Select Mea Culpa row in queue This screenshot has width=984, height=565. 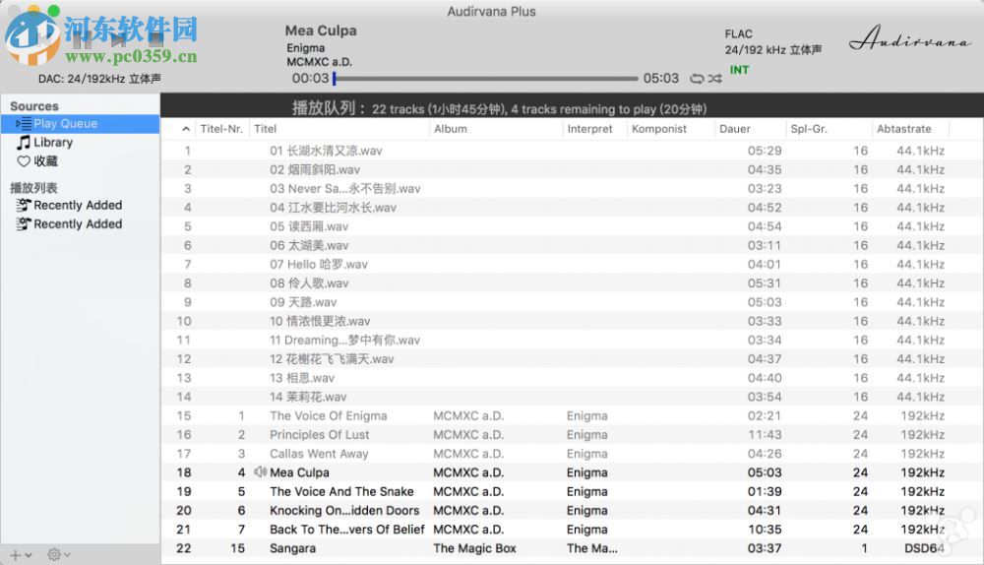pyautogui.click(x=573, y=472)
